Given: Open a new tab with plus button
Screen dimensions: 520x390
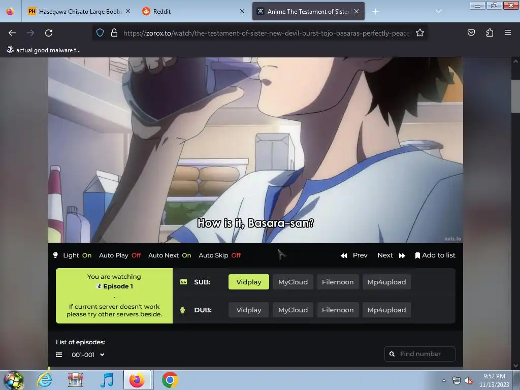Looking at the screenshot, I should pyautogui.click(x=375, y=12).
